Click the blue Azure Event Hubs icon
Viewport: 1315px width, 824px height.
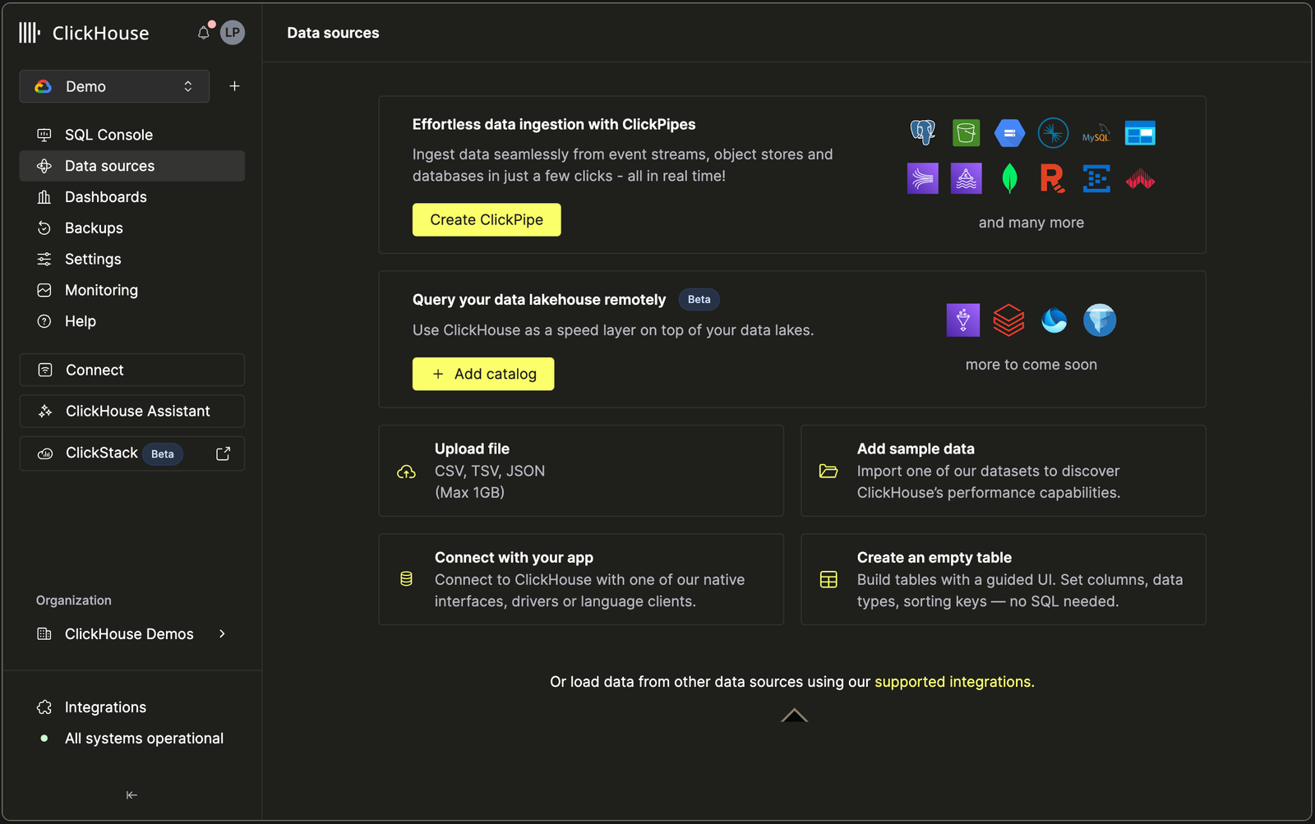(1096, 178)
